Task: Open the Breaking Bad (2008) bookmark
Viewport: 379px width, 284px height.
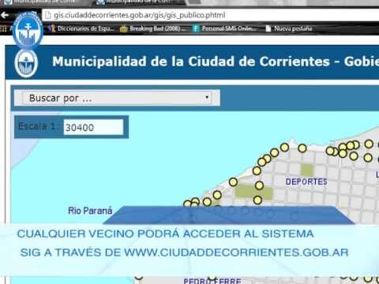Action: [x=153, y=28]
